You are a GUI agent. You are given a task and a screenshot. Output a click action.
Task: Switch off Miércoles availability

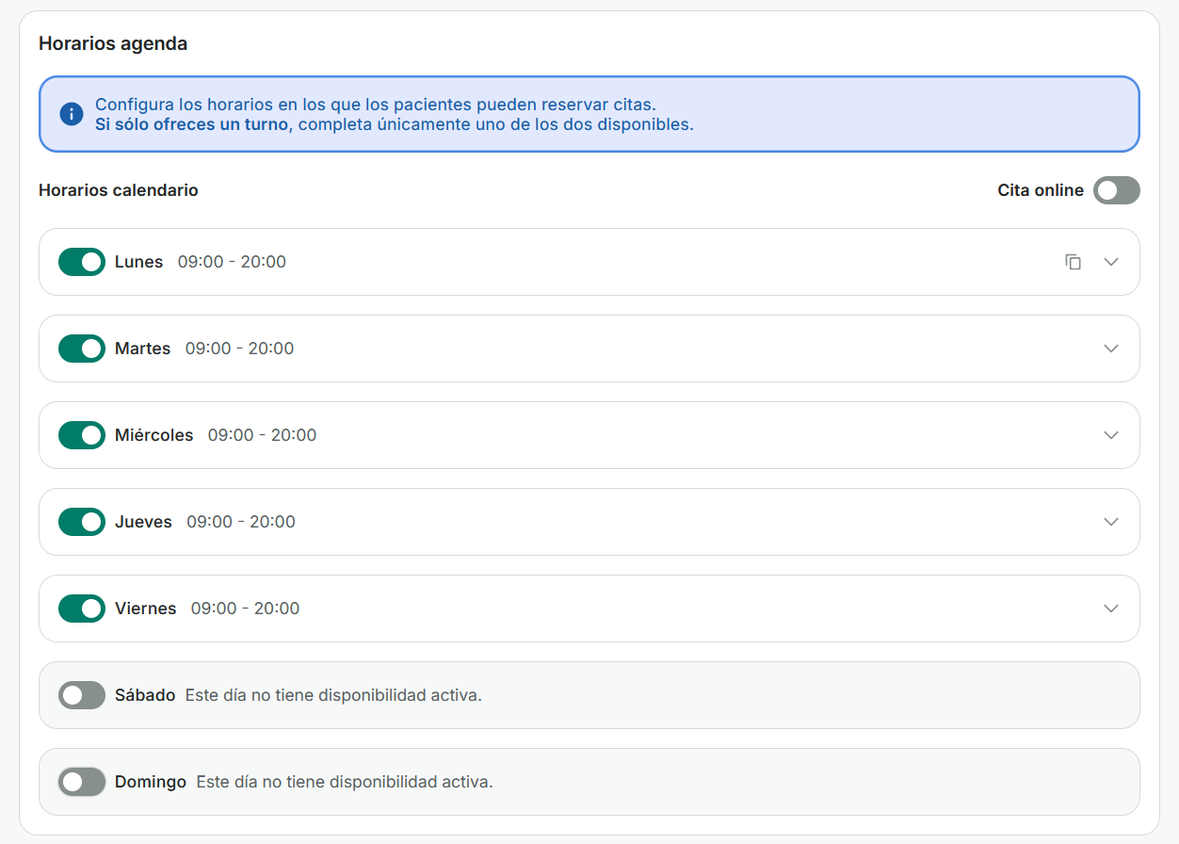tap(82, 435)
